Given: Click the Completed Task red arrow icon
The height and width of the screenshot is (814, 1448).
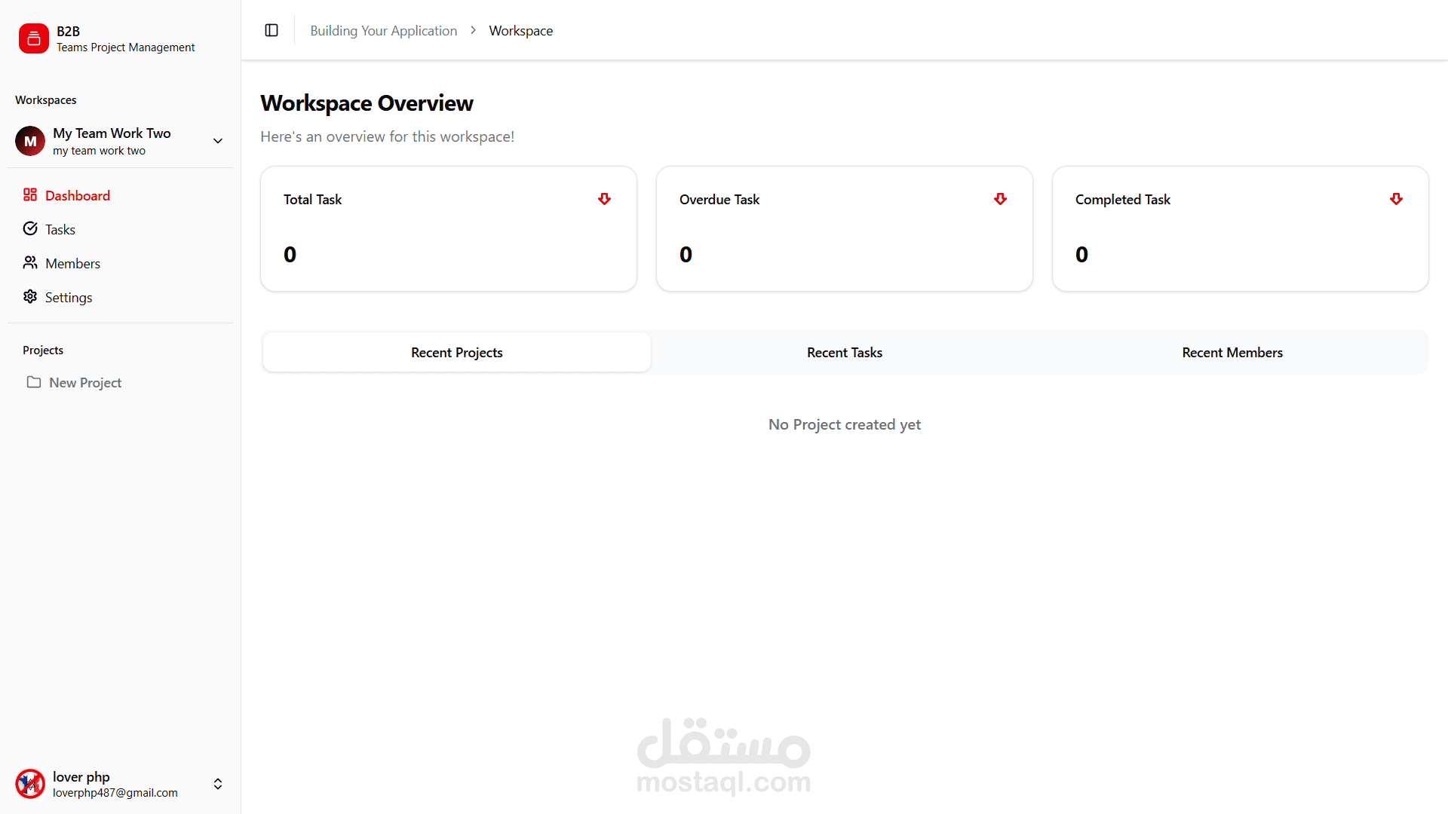Looking at the screenshot, I should tap(1396, 199).
